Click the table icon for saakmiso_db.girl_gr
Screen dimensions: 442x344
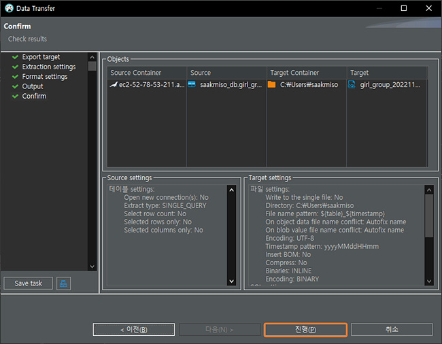point(192,84)
